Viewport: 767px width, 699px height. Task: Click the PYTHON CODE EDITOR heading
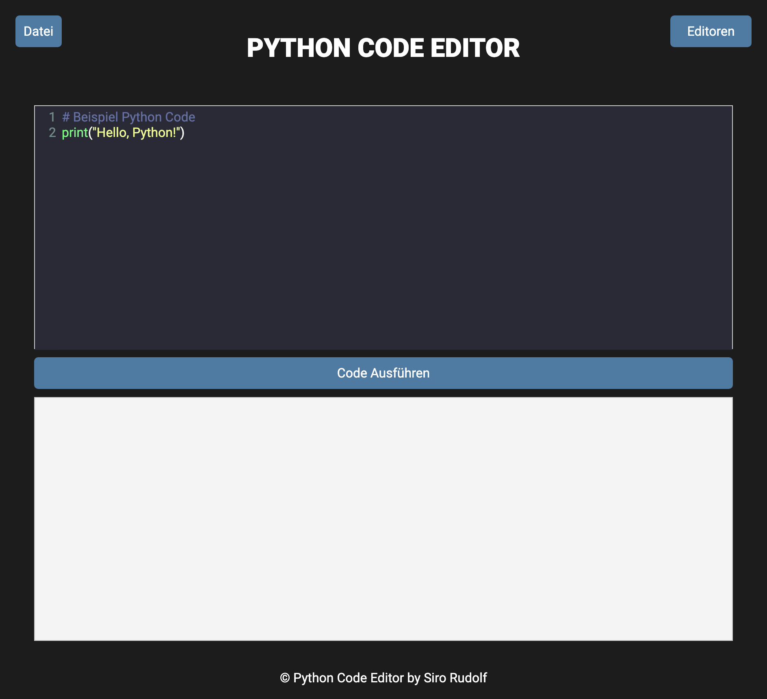pos(383,48)
